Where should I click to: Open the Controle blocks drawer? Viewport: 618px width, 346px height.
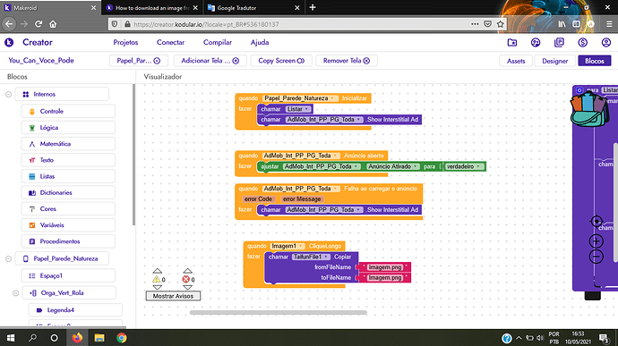click(x=68, y=112)
